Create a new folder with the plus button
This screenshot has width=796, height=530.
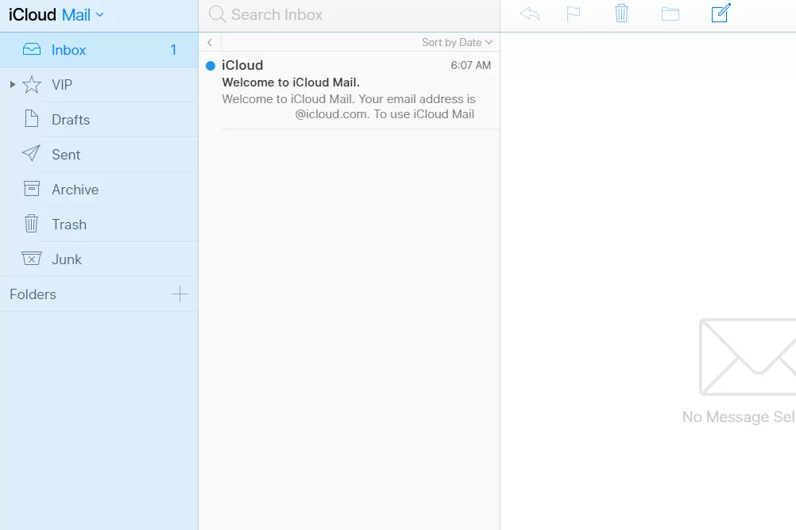(x=181, y=294)
